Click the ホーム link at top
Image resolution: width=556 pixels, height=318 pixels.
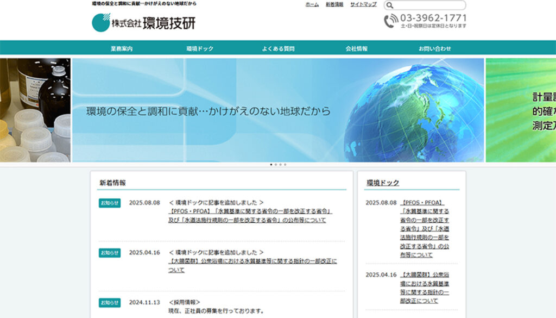click(x=312, y=4)
